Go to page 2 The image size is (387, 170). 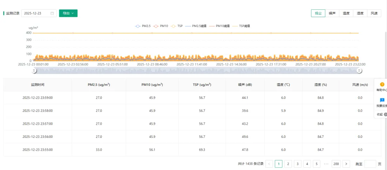click(x=288, y=164)
